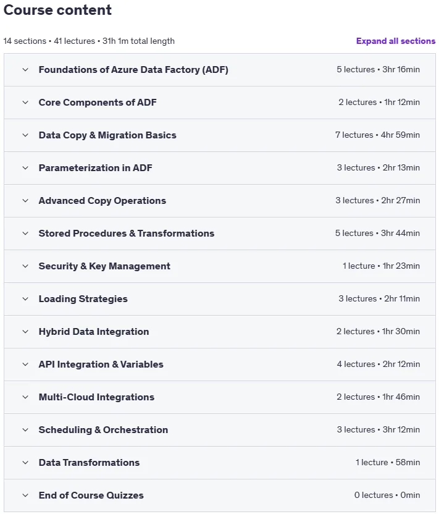Viewport: 439px width, 514px height.
Task: Expand Stored Procedures & Transformations chevron
Action: coord(25,234)
